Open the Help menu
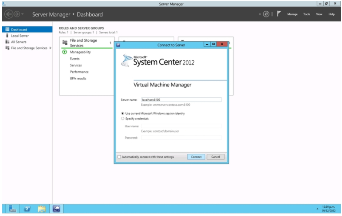The width and height of the screenshot is (342, 216). point(332,14)
